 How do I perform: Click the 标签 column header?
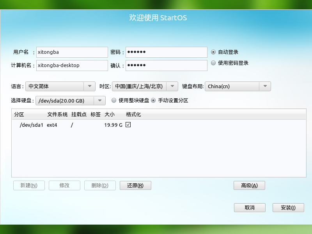96,114
